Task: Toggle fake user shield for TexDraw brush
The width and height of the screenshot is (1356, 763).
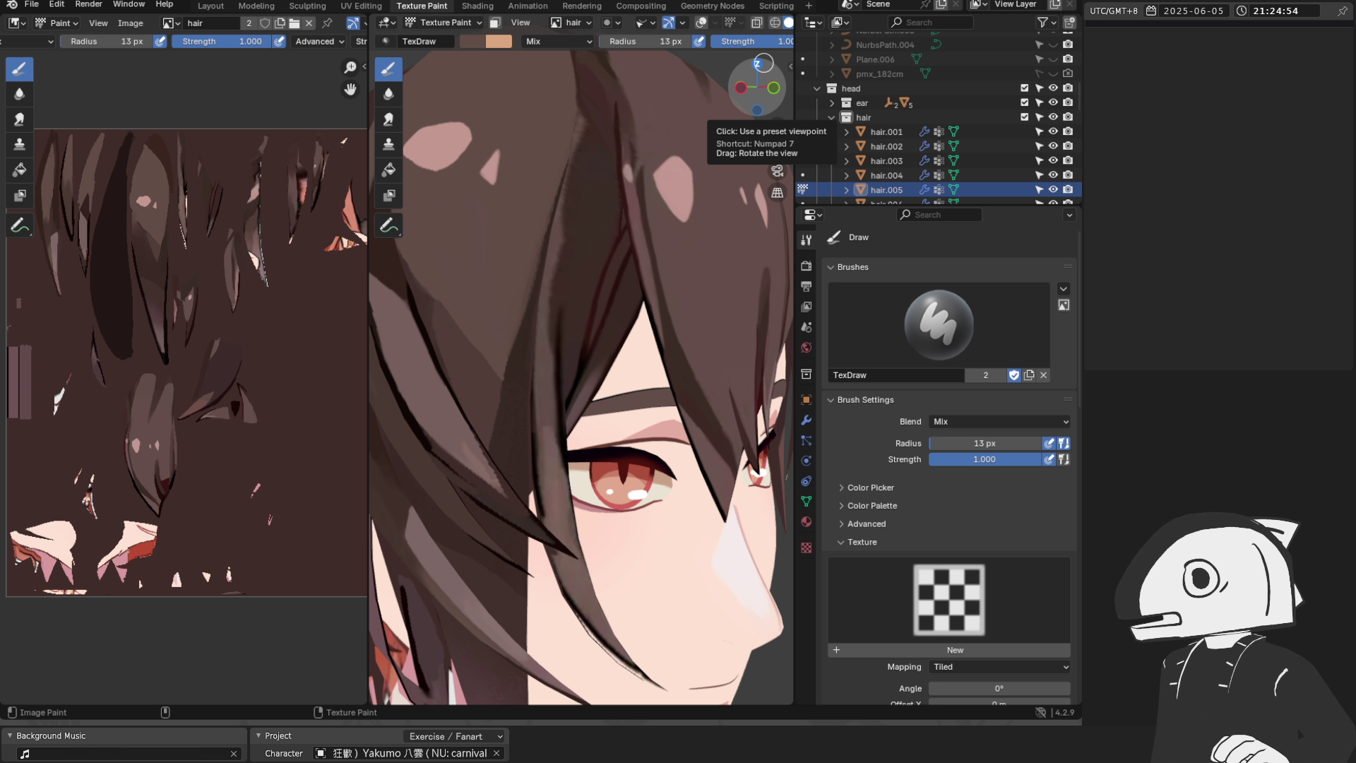Action: [1014, 375]
